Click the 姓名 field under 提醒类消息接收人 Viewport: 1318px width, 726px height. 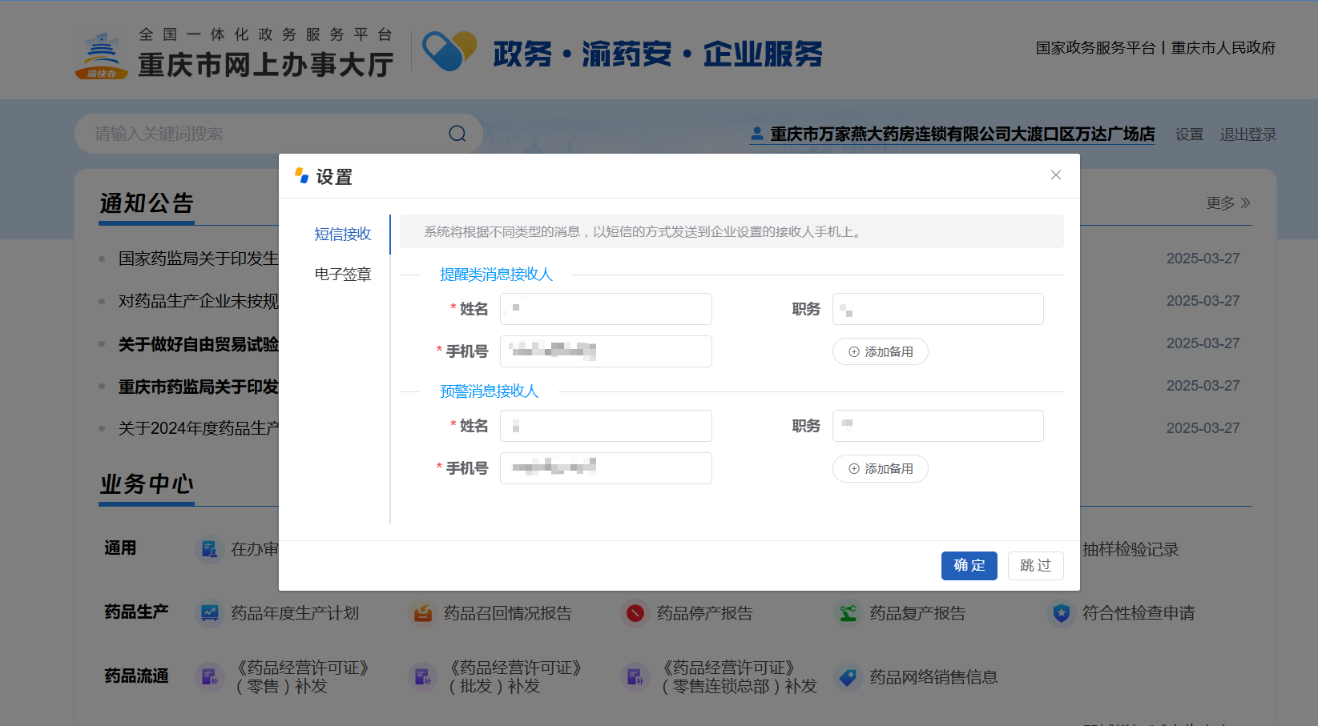pyautogui.click(x=606, y=309)
